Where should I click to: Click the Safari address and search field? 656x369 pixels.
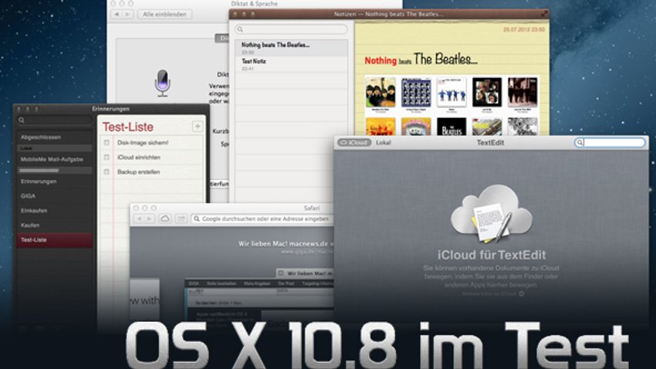[x=262, y=218]
